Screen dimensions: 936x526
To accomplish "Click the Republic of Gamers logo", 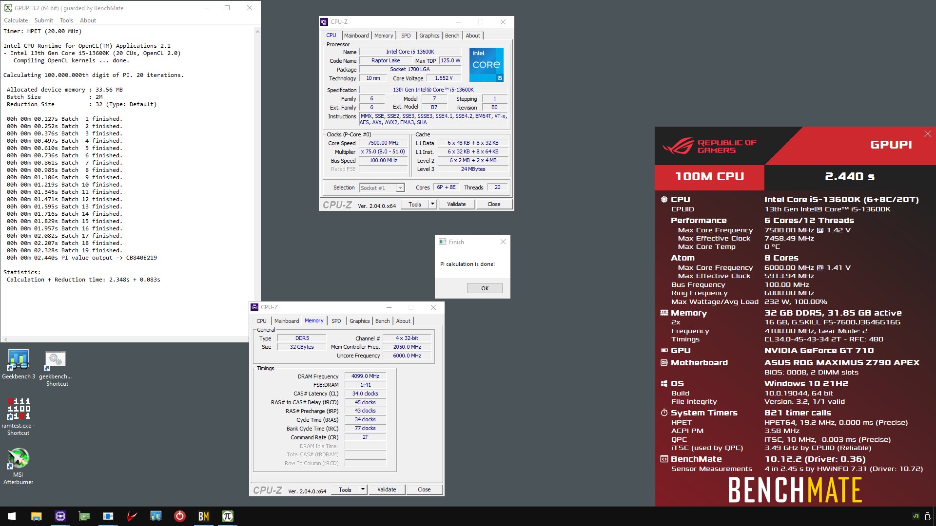I will tap(709, 146).
